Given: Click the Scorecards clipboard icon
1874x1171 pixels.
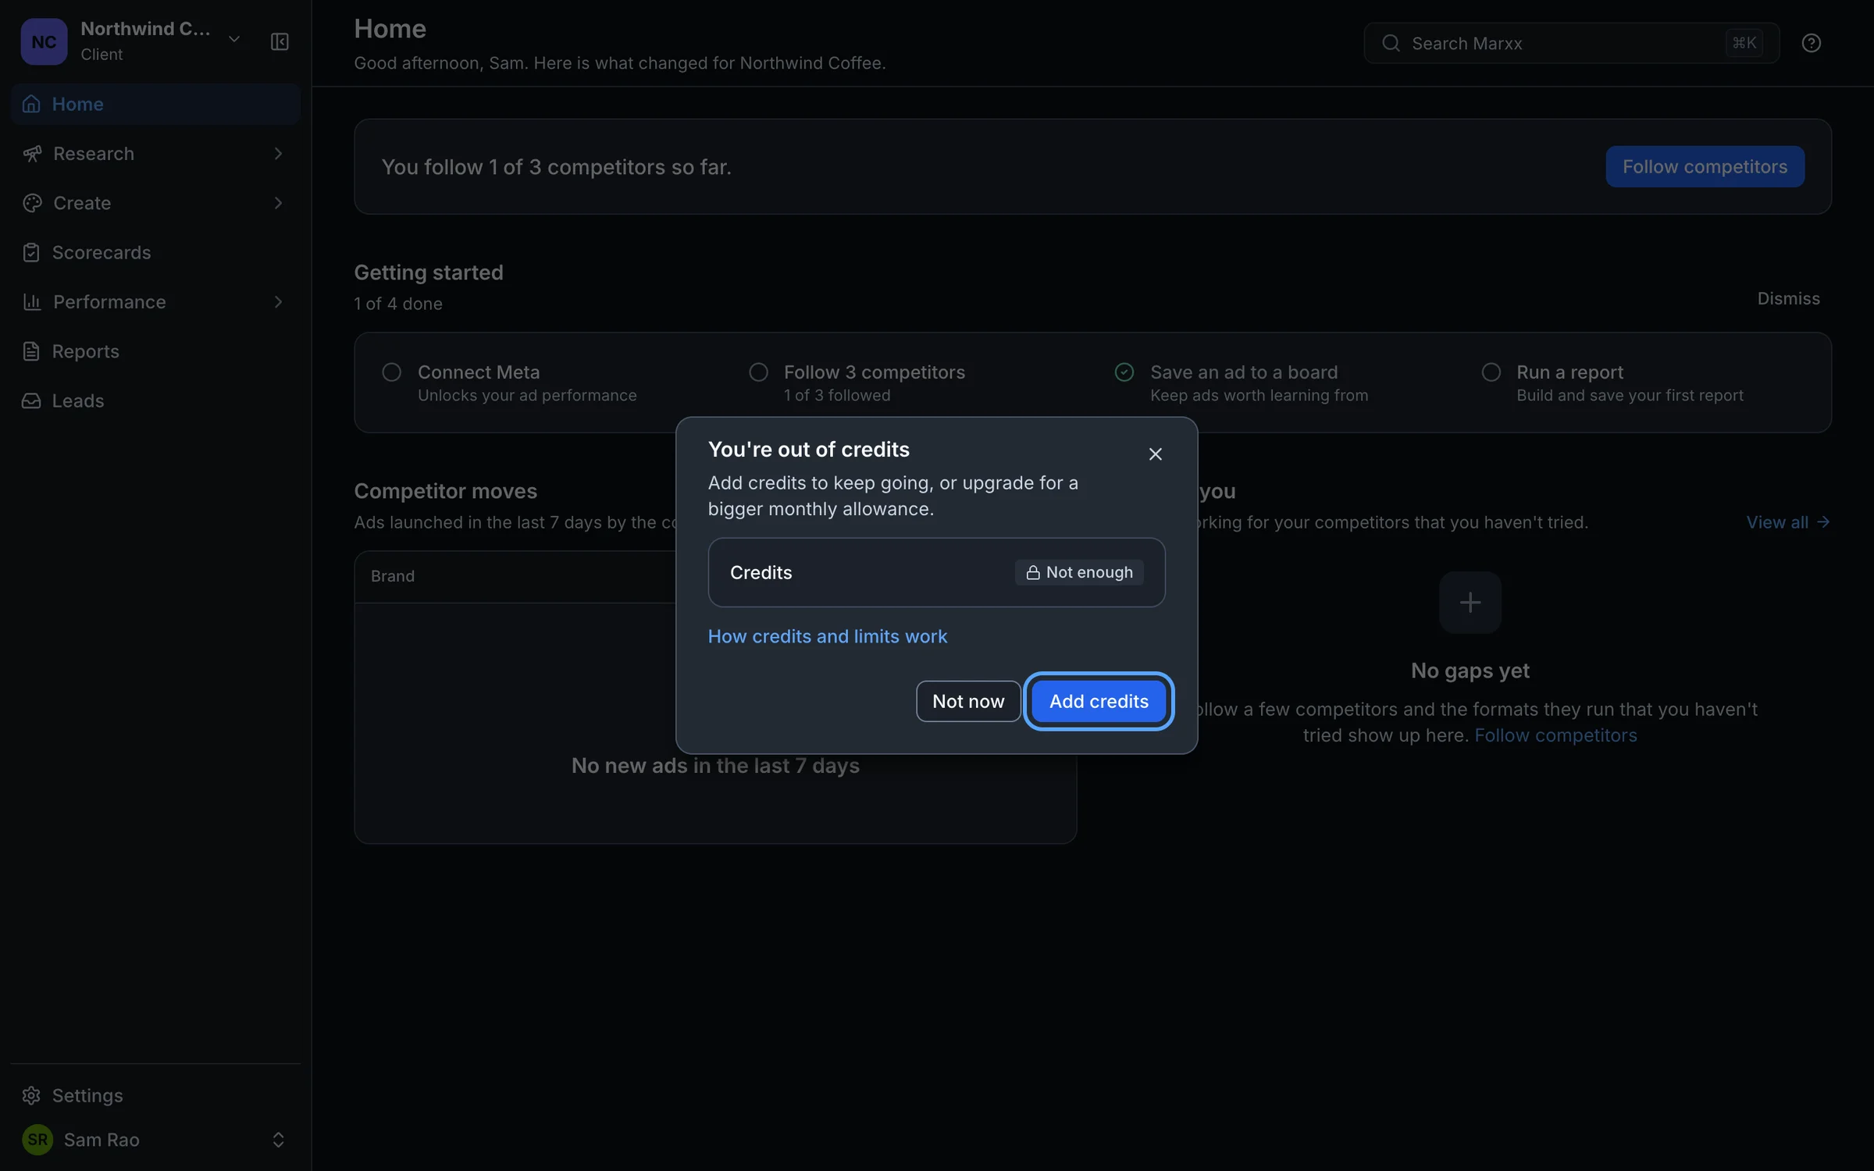Looking at the screenshot, I should [31, 252].
